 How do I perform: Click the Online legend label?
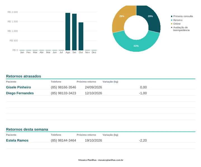177,24
